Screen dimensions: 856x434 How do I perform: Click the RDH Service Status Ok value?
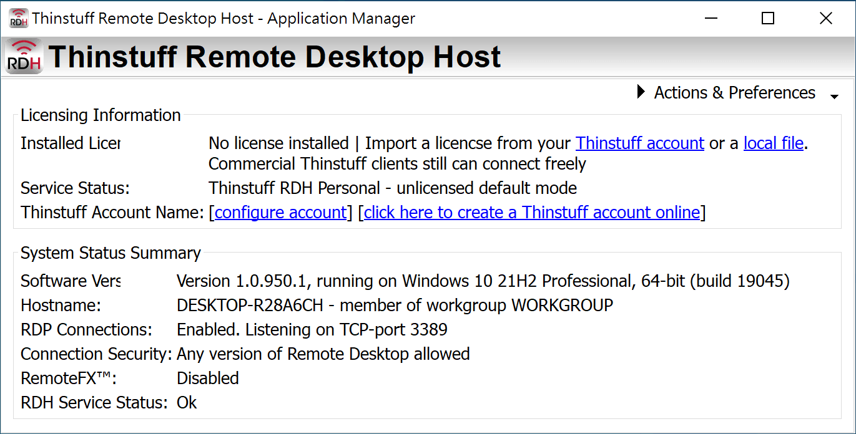187,403
